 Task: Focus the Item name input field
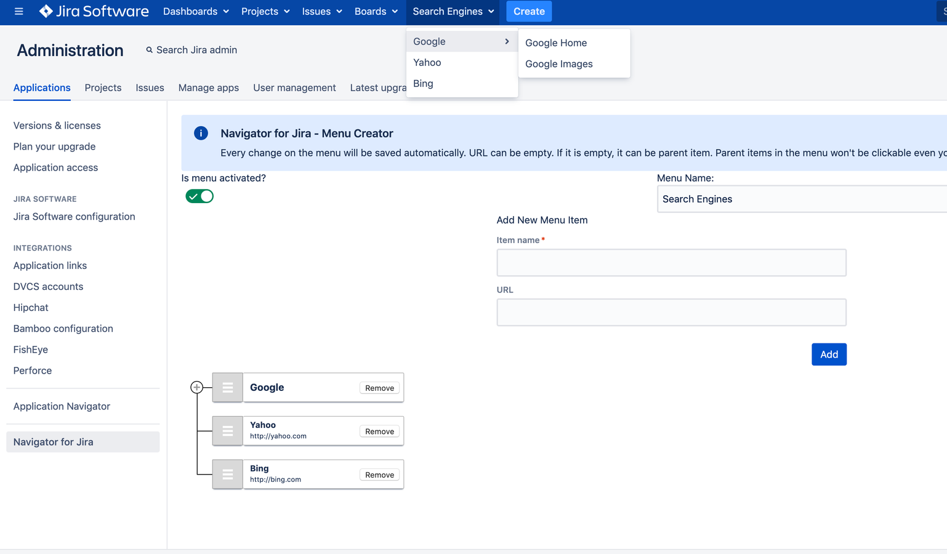coord(671,262)
